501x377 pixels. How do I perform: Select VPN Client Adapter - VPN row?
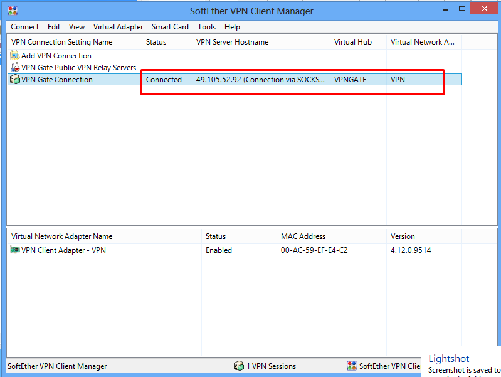63,250
